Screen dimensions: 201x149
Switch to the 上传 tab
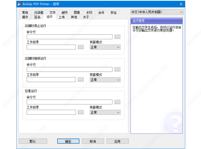[x=62, y=17]
